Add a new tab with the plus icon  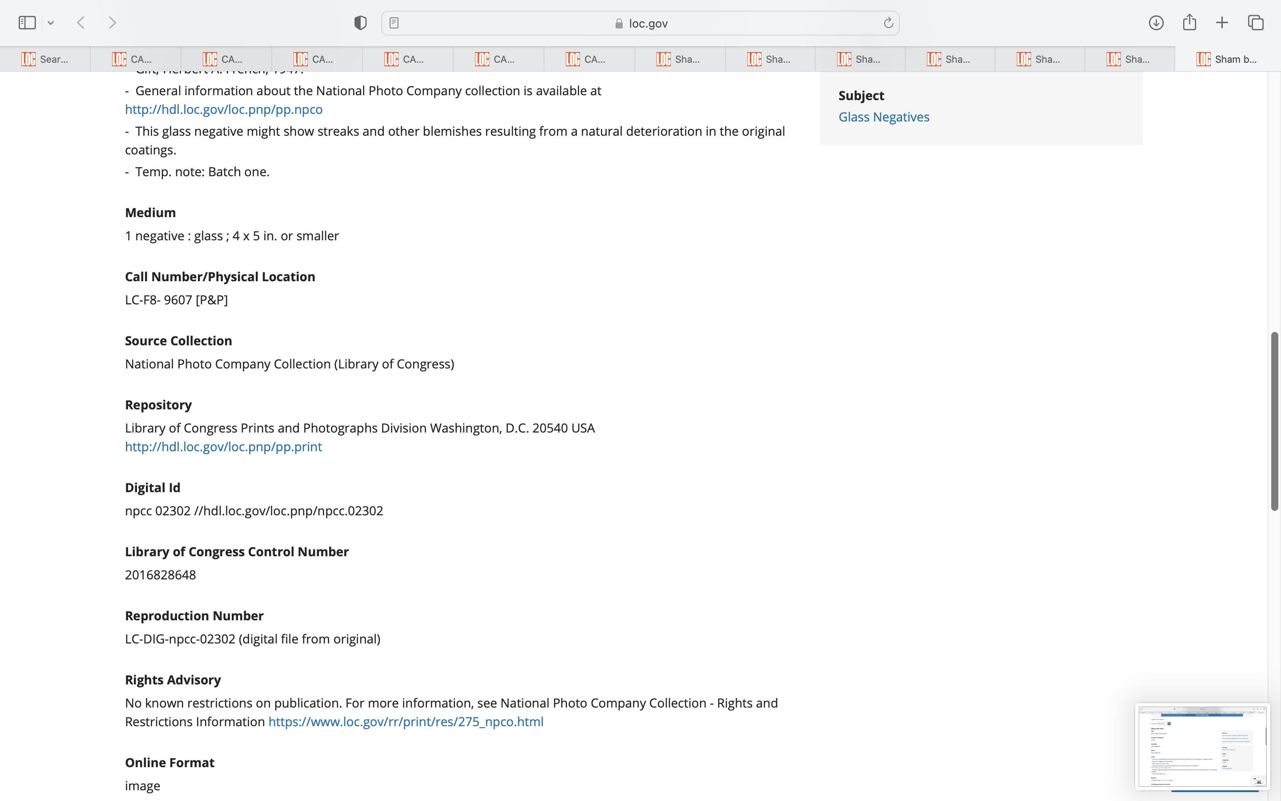click(1222, 23)
